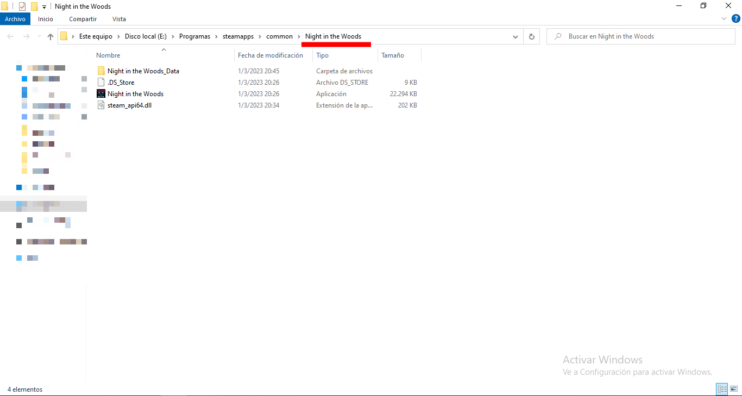
Task: Navigate to common in the breadcrumb
Action: pyautogui.click(x=279, y=36)
